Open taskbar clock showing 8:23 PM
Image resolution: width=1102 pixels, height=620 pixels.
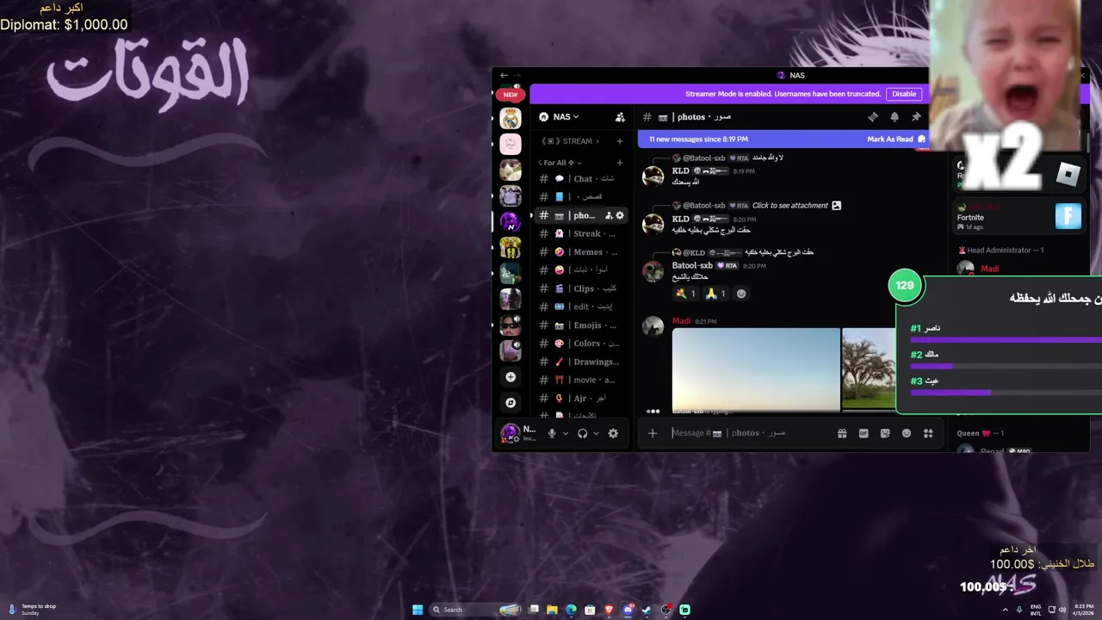1084,610
